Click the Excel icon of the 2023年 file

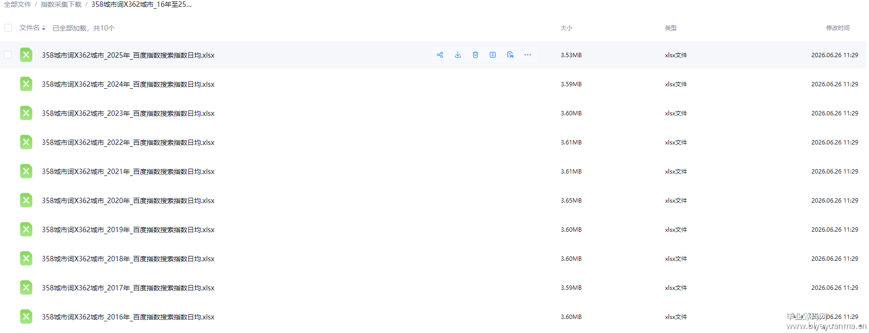point(26,113)
